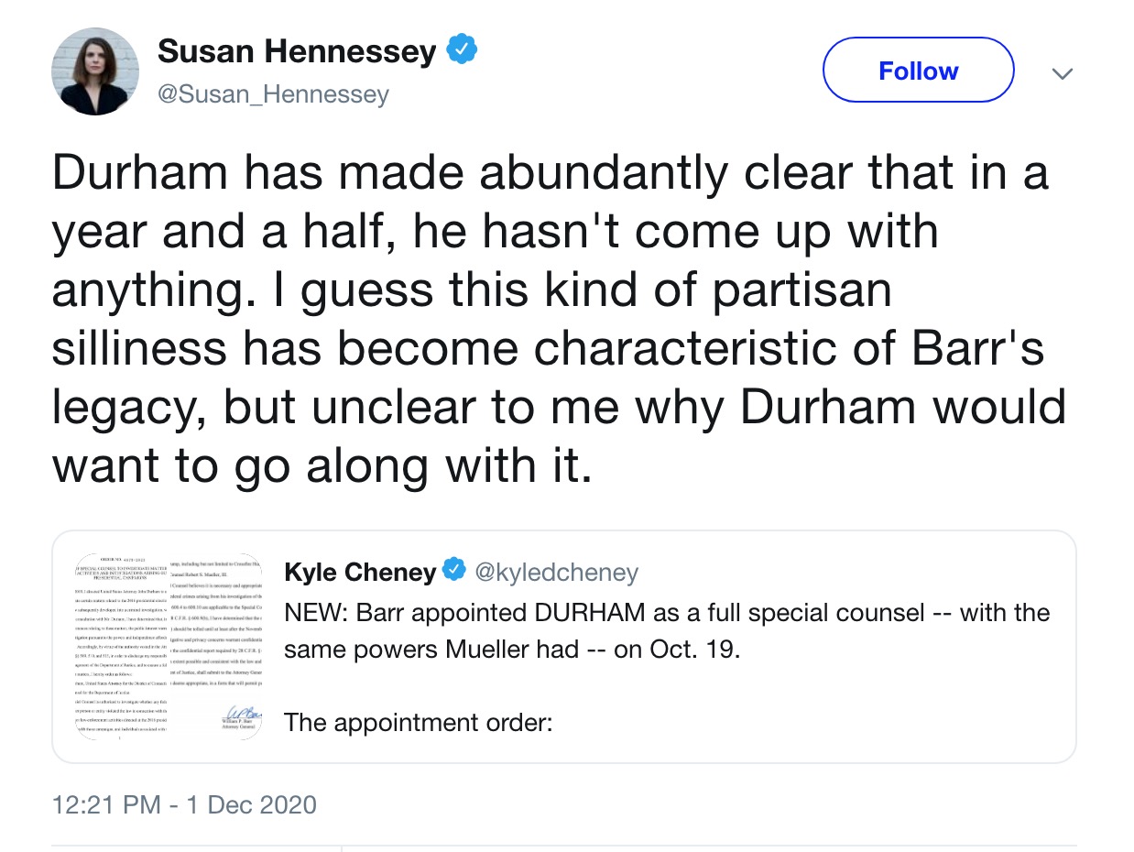Open the @kyledcheney handle
The height and width of the screenshot is (852, 1134).
[x=554, y=573]
